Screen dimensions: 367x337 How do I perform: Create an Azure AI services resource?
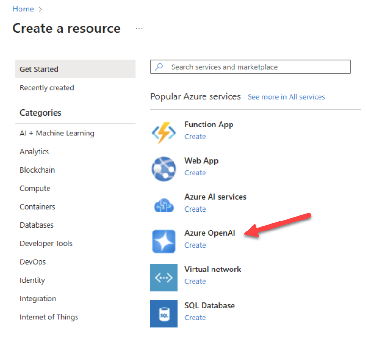[x=195, y=209]
